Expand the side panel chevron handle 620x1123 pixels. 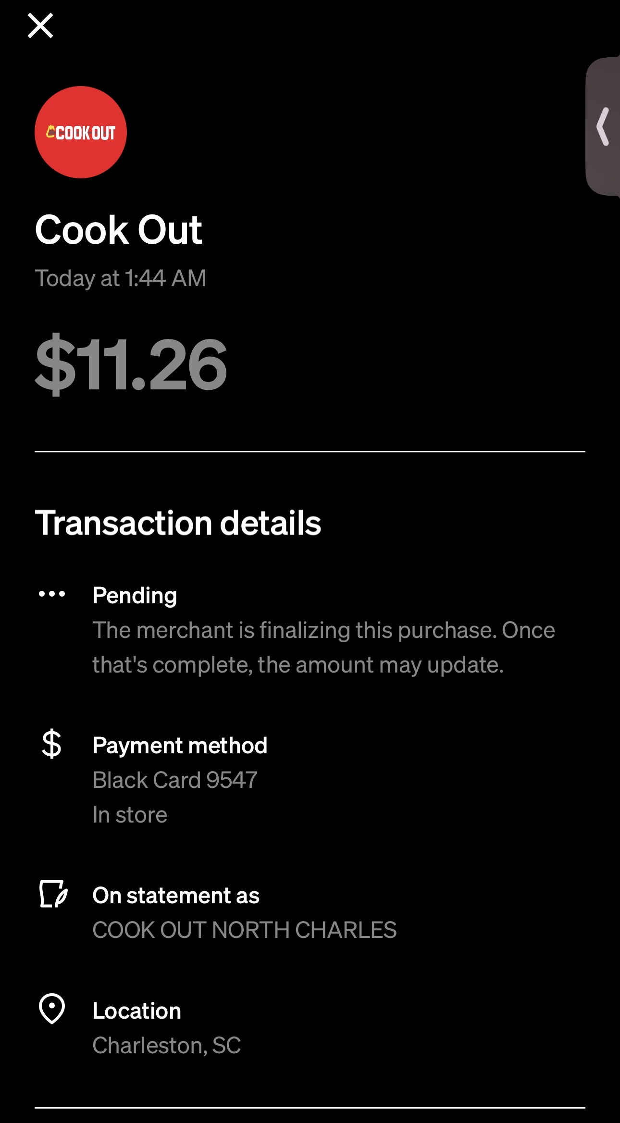603,126
